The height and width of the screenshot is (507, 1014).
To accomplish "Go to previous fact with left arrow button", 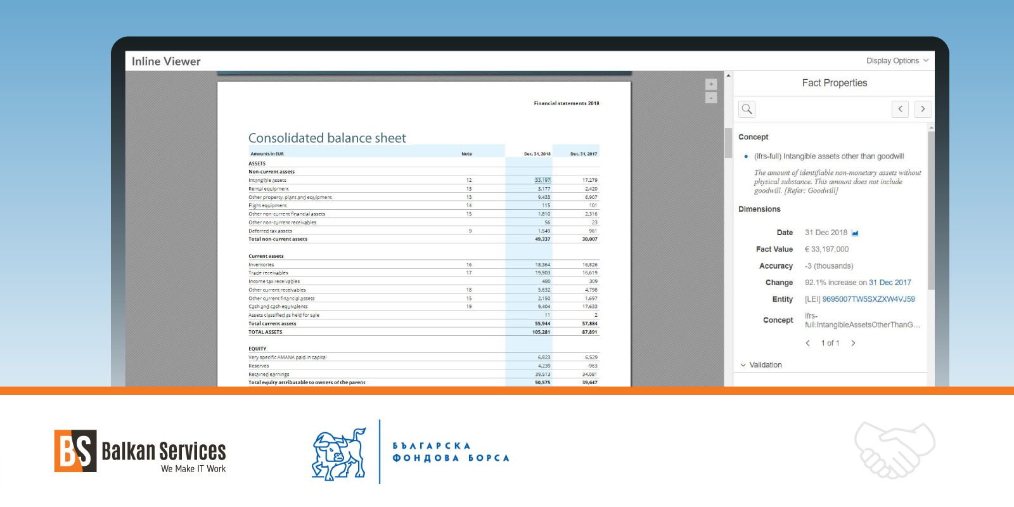I will [x=900, y=109].
